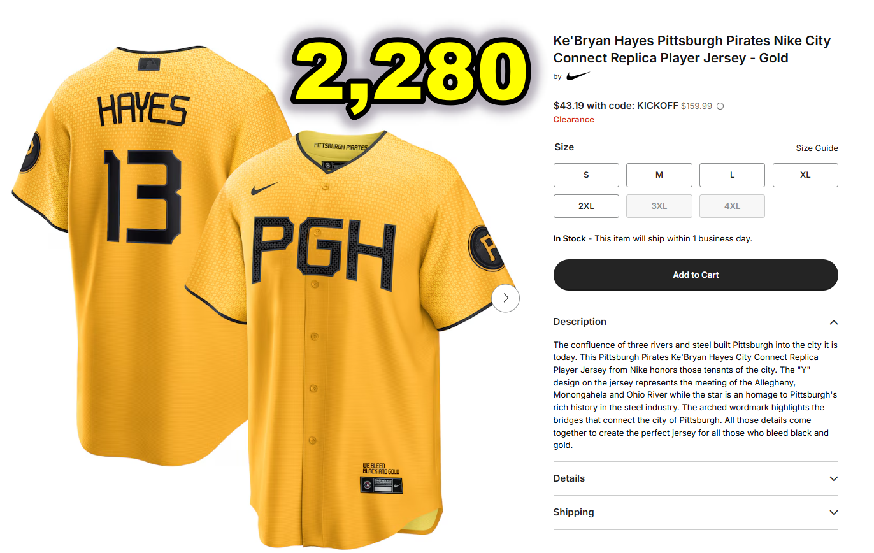Screen dimensions: 874x553
Task: Choose the 2XL size option
Action: click(586, 206)
